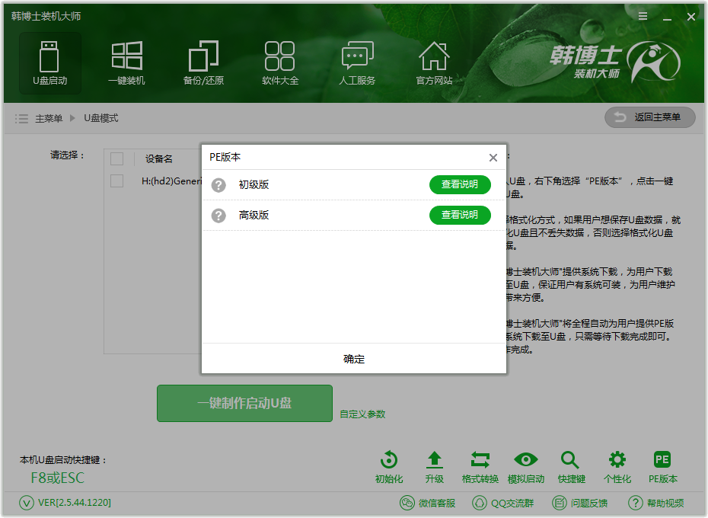Open 人工服务 chat support
This screenshot has width=708, height=518.
tap(357, 62)
